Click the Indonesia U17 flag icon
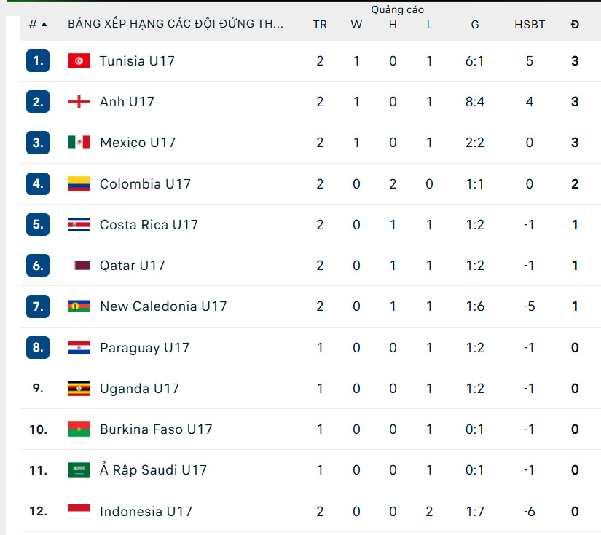Image resolution: width=601 pixels, height=535 pixels. [x=79, y=512]
